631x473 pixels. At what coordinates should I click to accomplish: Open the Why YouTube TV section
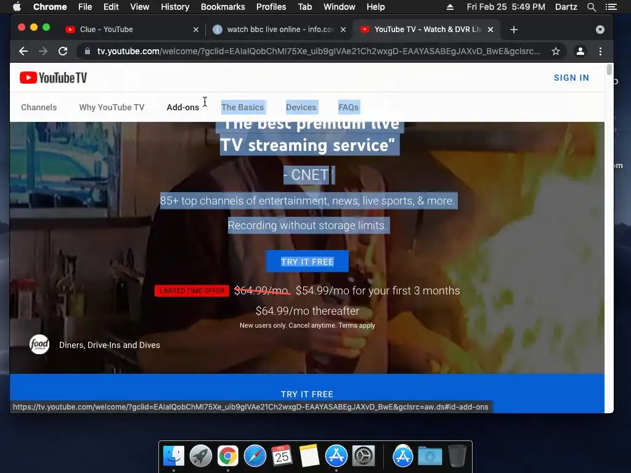pyautogui.click(x=112, y=107)
